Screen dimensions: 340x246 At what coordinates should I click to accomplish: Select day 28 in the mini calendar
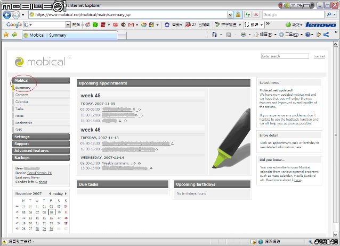(37, 228)
